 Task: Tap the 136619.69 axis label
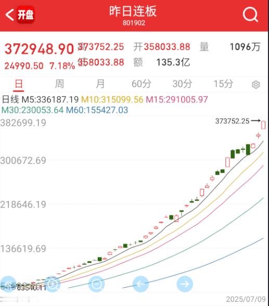(x=23, y=249)
